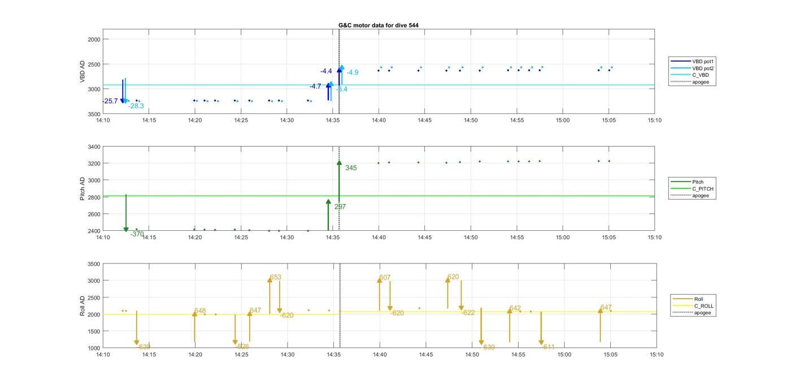Screen dimensions: 791x391
Task: Click the C_VBD legend line sample
Action: coord(680,75)
